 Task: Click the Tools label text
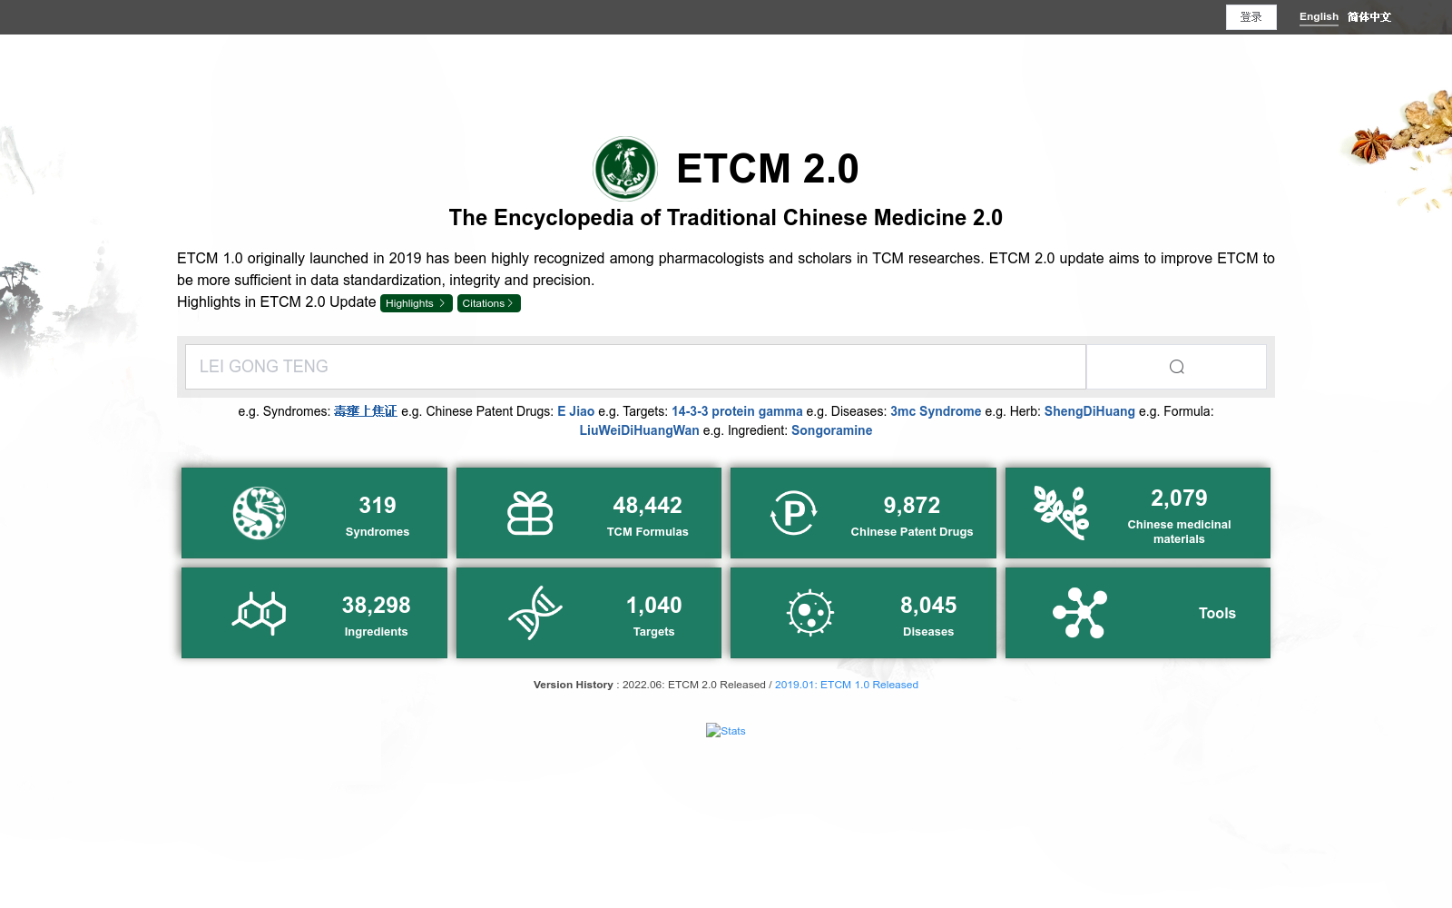[1218, 614]
